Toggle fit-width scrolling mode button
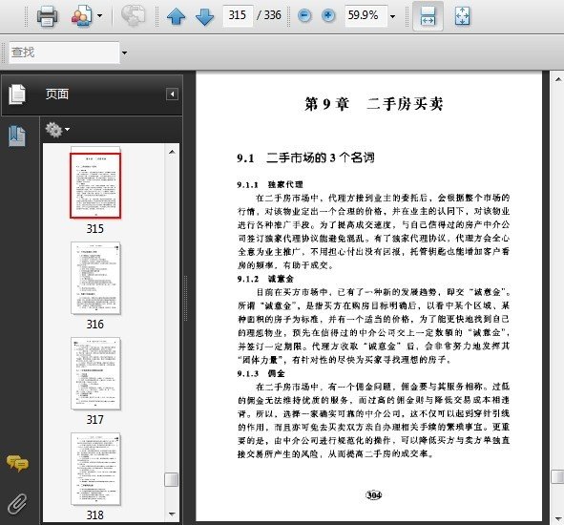This screenshot has height=525, width=564. [x=428, y=16]
